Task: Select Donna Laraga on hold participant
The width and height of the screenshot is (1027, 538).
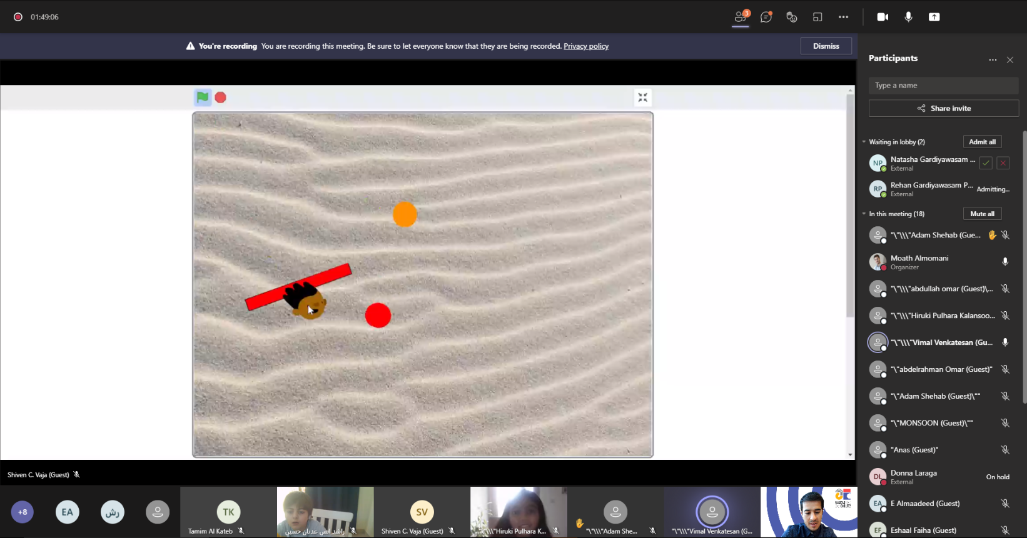Action: pyautogui.click(x=940, y=477)
